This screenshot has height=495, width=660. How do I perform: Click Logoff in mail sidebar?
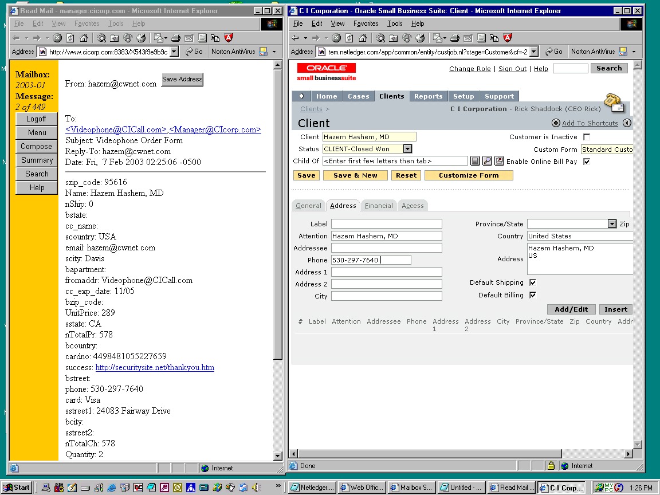tap(36, 119)
